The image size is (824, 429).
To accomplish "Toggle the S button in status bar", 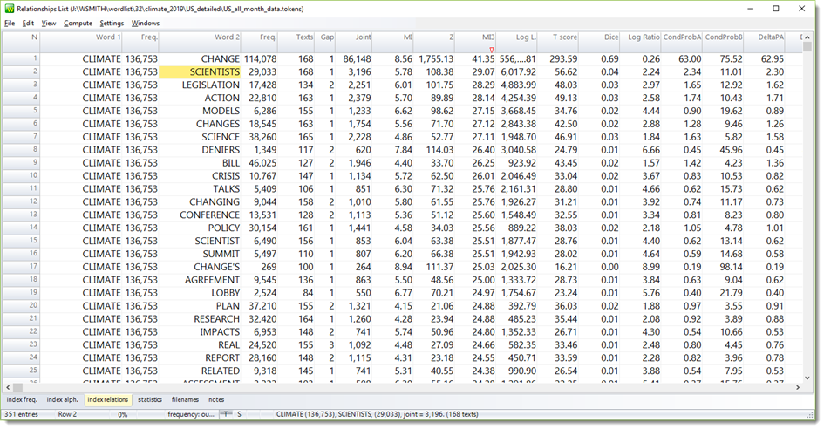I will coord(239,414).
